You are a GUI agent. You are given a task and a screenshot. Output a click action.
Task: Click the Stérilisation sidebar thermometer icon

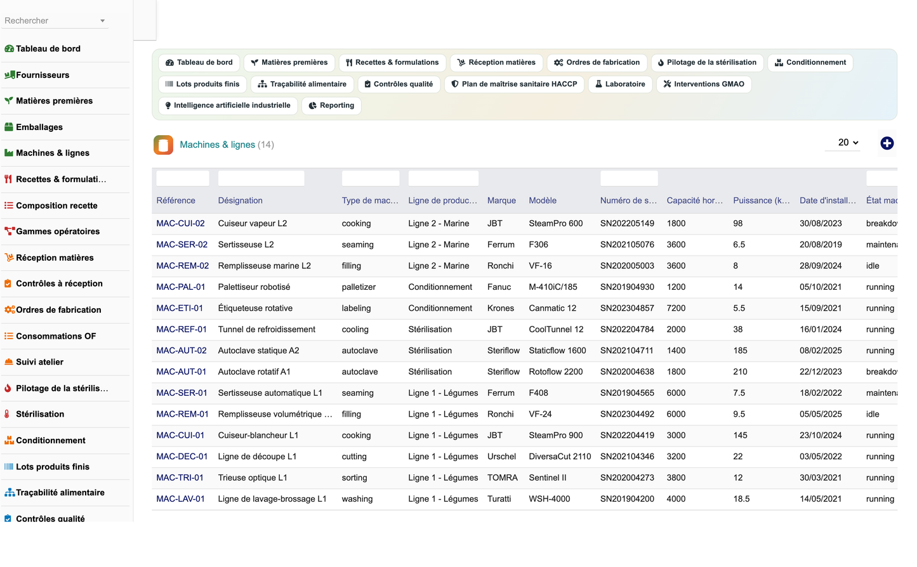(x=7, y=414)
